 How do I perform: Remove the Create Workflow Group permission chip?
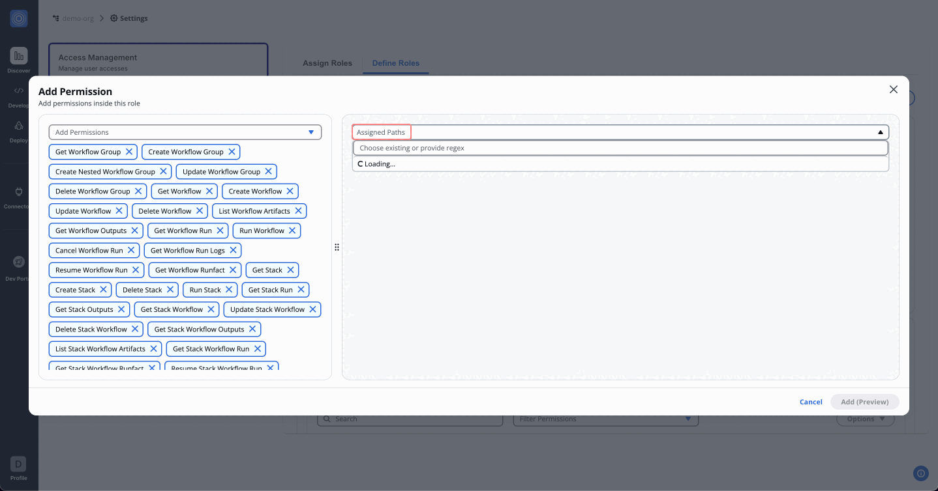232,152
